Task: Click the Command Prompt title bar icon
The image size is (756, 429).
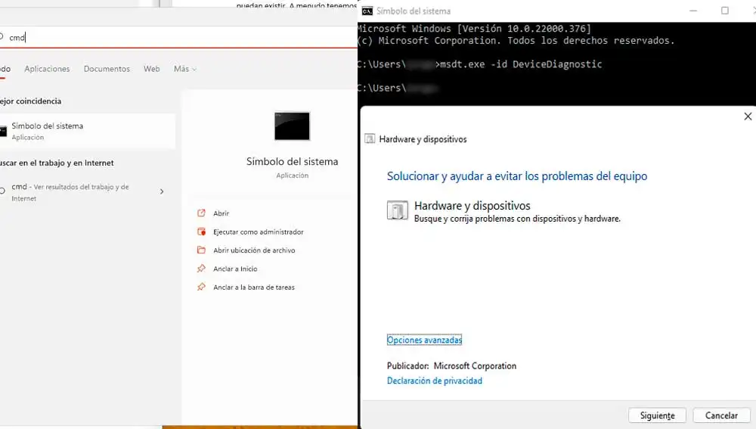Action: point(367,11)
